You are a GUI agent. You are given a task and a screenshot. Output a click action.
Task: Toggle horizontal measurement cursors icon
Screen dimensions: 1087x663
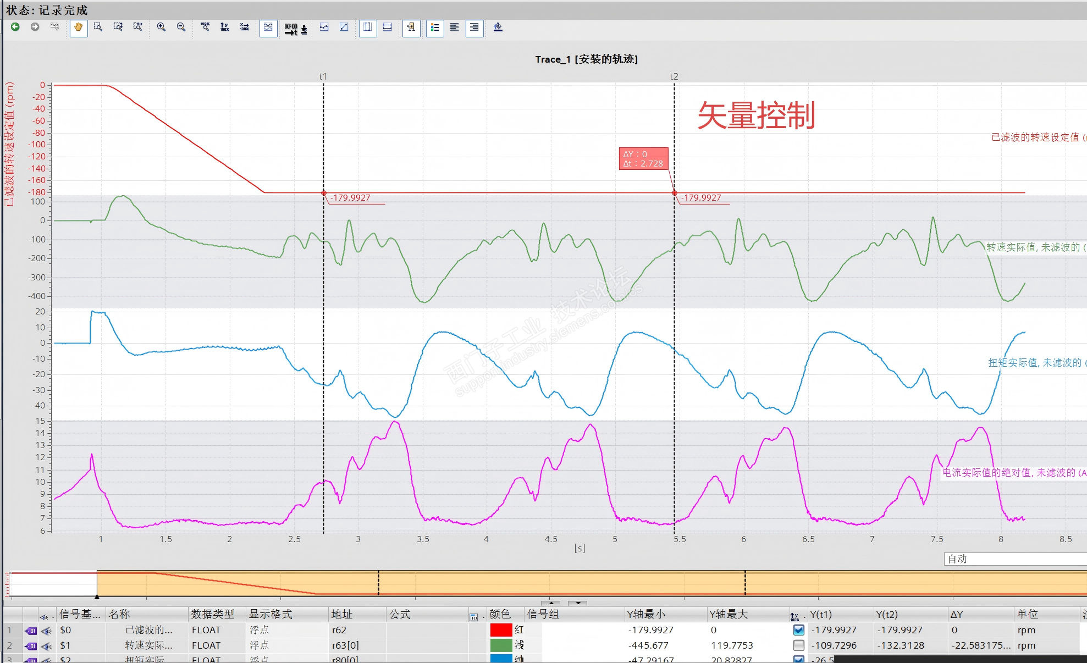(x=388, y=27)
